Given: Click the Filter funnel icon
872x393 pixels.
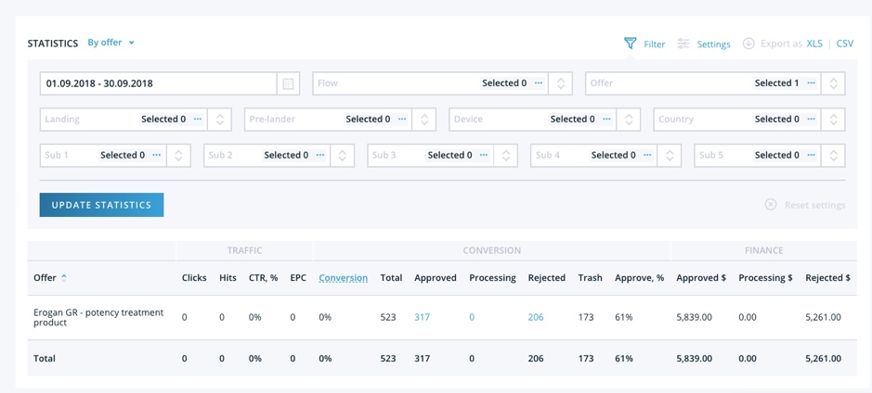Looking at the screenshot, I should click(x=630, y=44).
